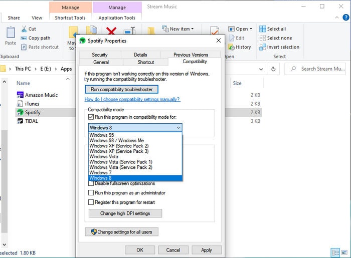Switch to the Shortcut tab
The height and width of the screenshot is (258, 351).
pyautogui.click(x=146, y=62)
